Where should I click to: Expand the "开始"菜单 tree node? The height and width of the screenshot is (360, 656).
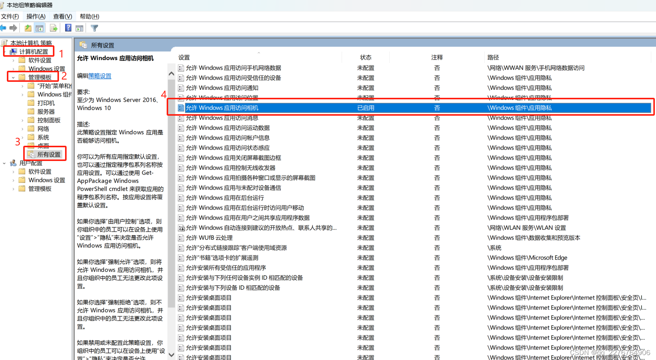tap(22, 86)
